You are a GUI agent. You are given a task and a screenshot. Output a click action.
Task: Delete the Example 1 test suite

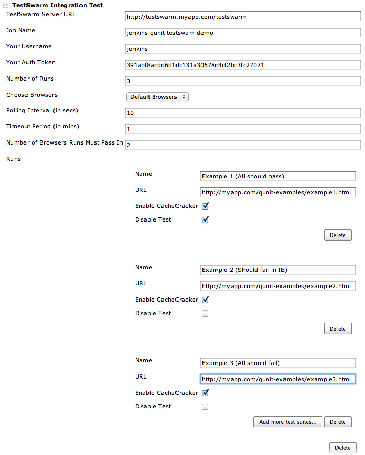(x=337, y=235)
